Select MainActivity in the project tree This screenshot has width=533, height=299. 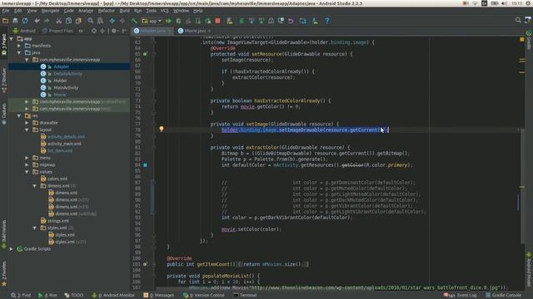[x=66, y=87]
